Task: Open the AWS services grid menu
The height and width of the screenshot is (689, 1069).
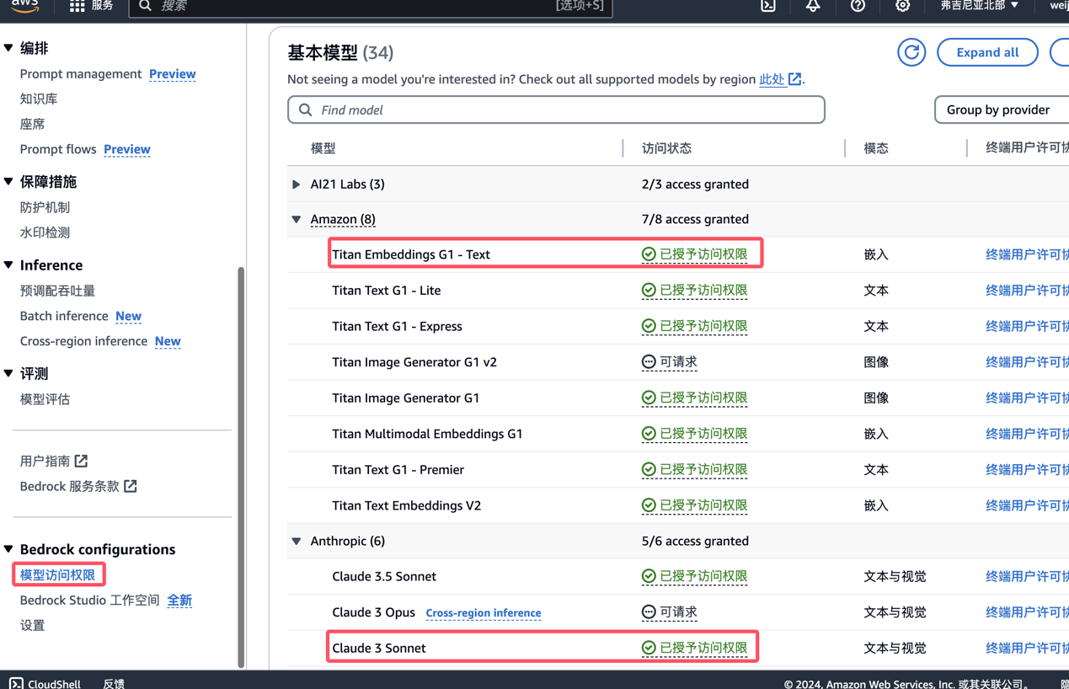Action: coord(78,6)
